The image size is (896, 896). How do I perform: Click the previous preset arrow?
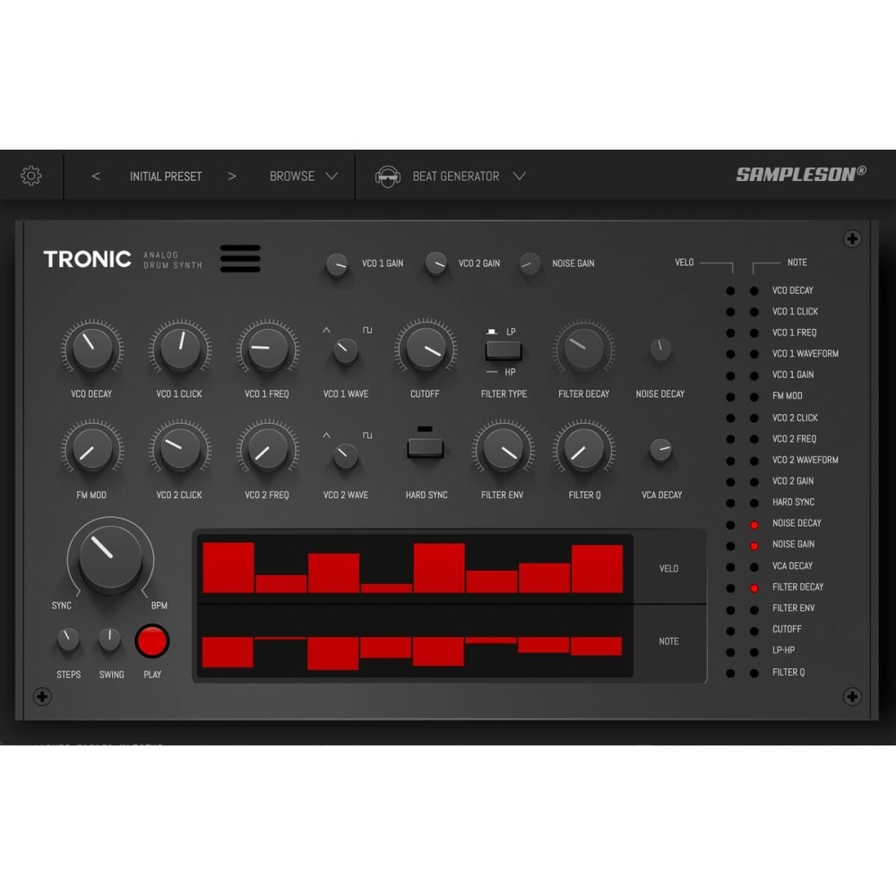(96, 176)
